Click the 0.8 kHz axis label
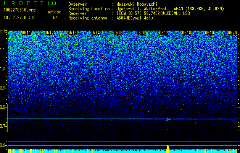This screenshot has width=240, height=153. pyautogui.click(x=3, y=107)
